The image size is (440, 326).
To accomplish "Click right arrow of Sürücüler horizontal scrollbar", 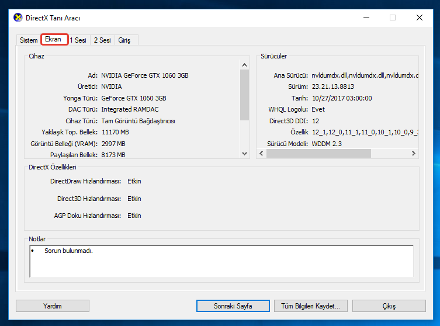I will click(x=413, y=154).
